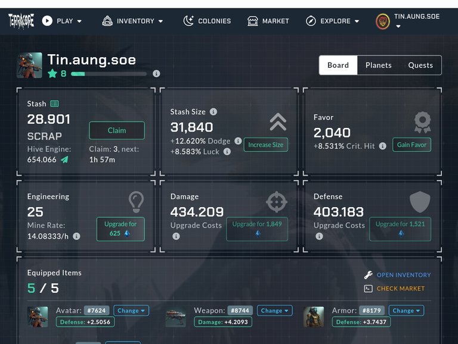Screen dimensions: 458x344
Task: Click the OPEN INVENTORY link
Action: [404, 275]
